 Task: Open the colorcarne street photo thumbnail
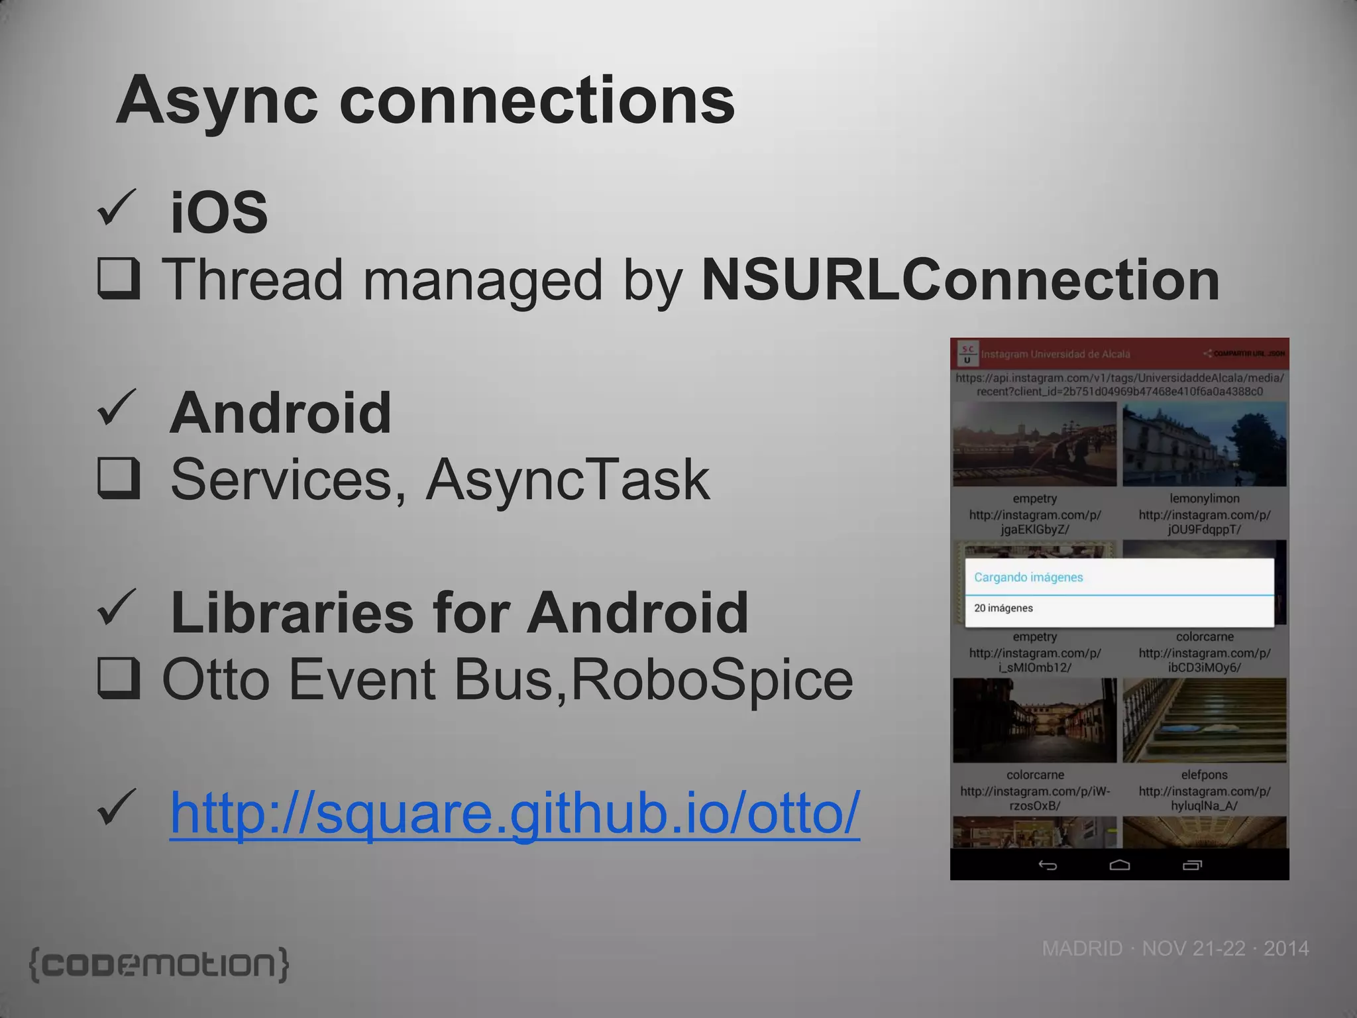coord(1035,720)
